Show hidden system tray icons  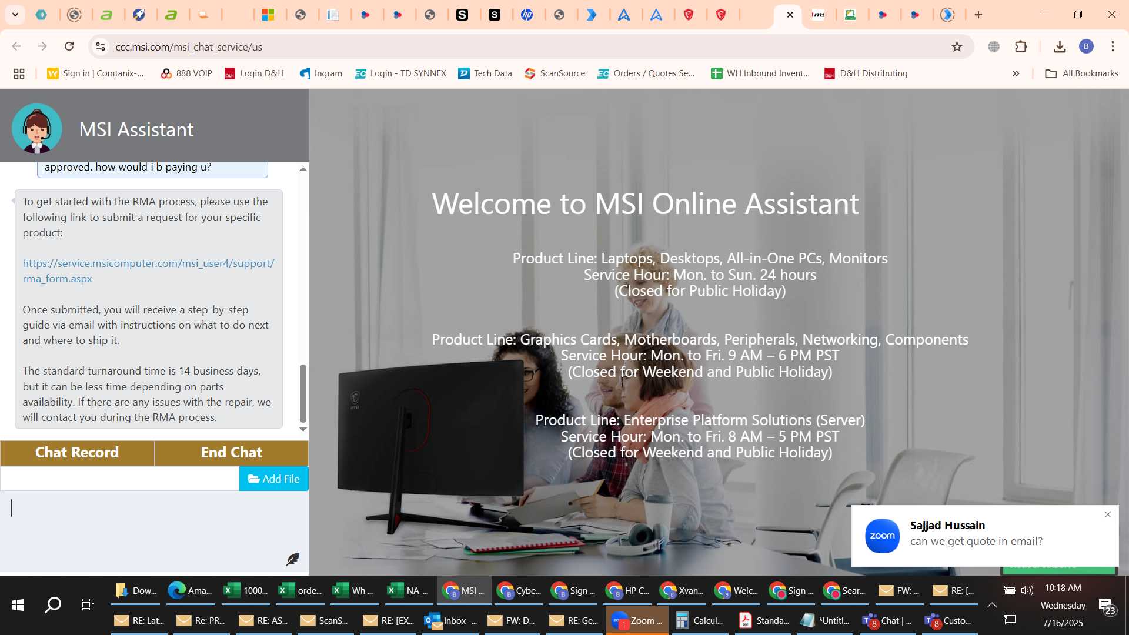(991, 605)
